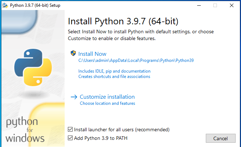Cancel the Python setup
Screen dimensions: 241x147
(x=221, y=138)
